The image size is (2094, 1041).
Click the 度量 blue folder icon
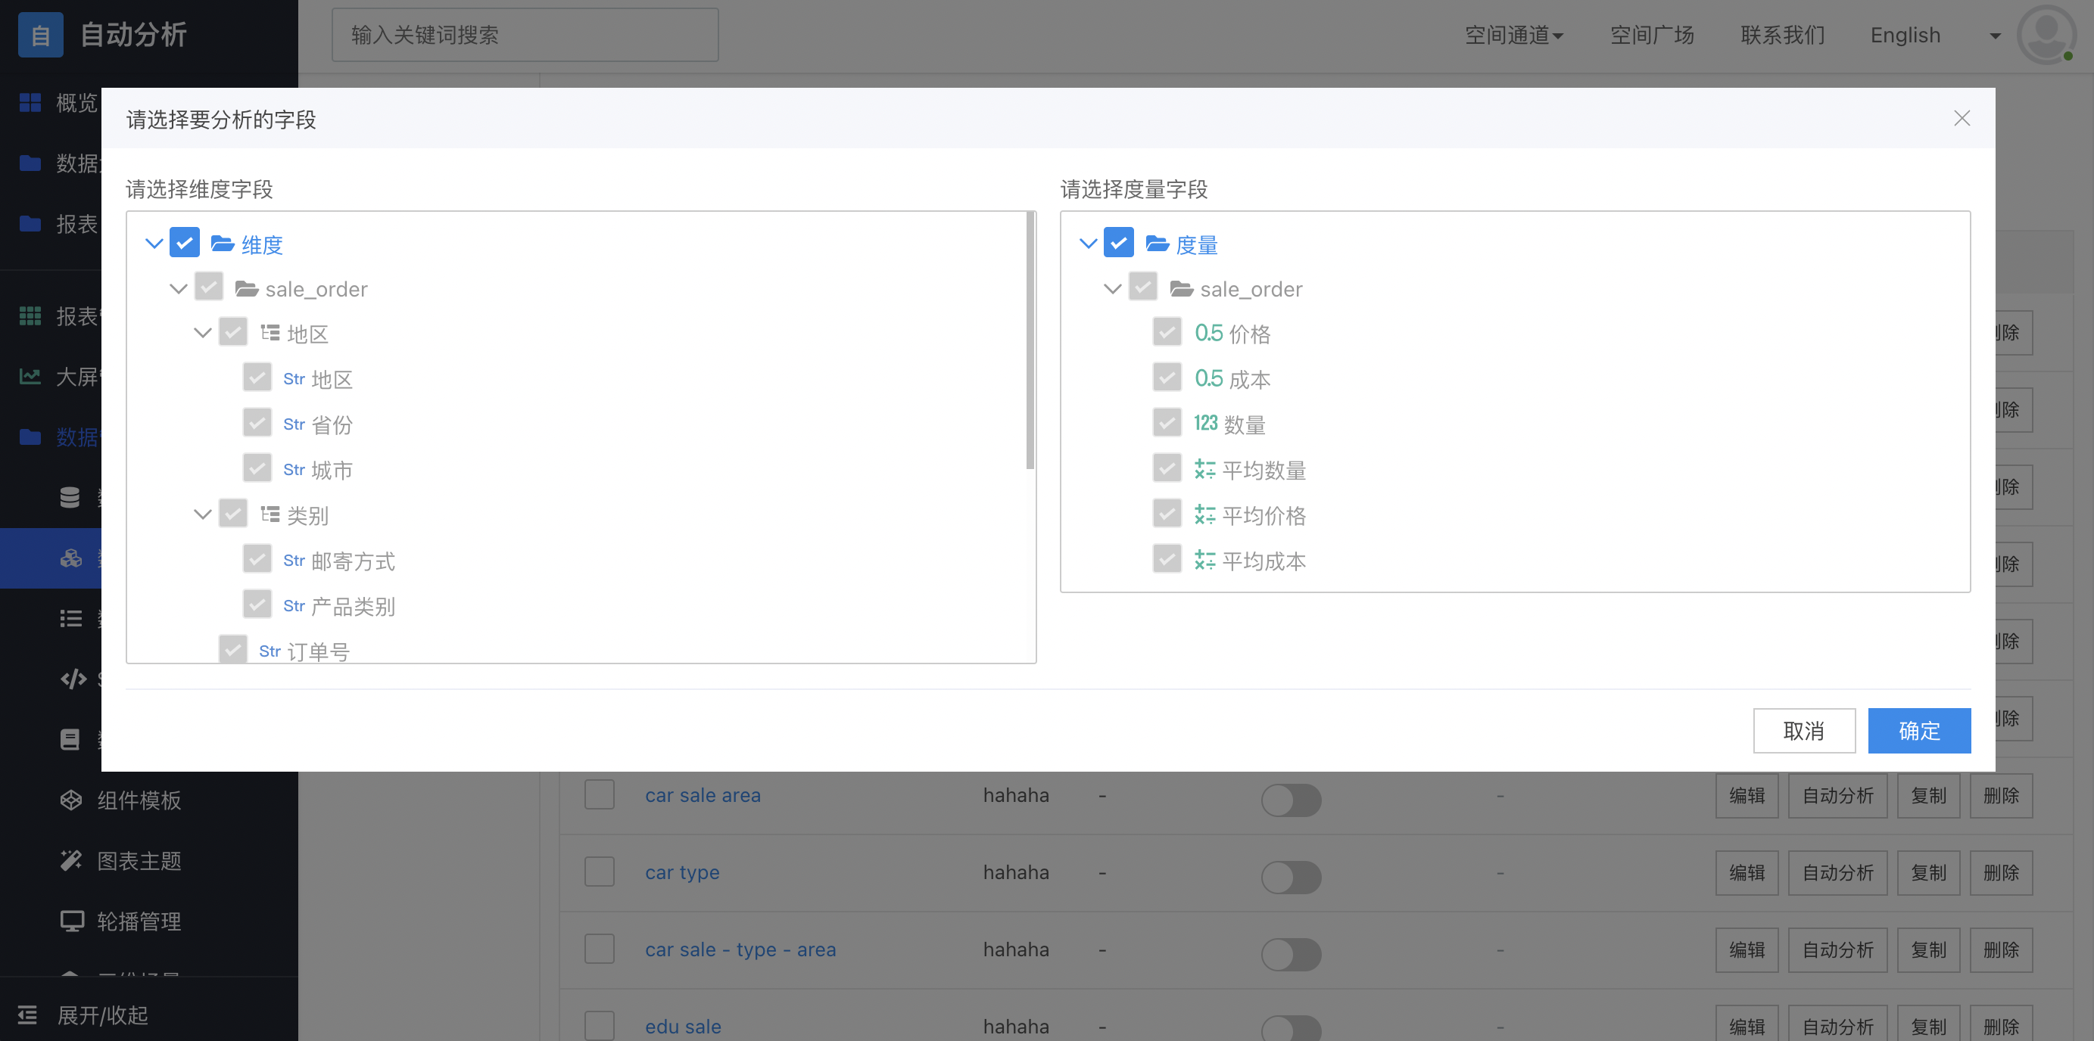click(1157, 243)
